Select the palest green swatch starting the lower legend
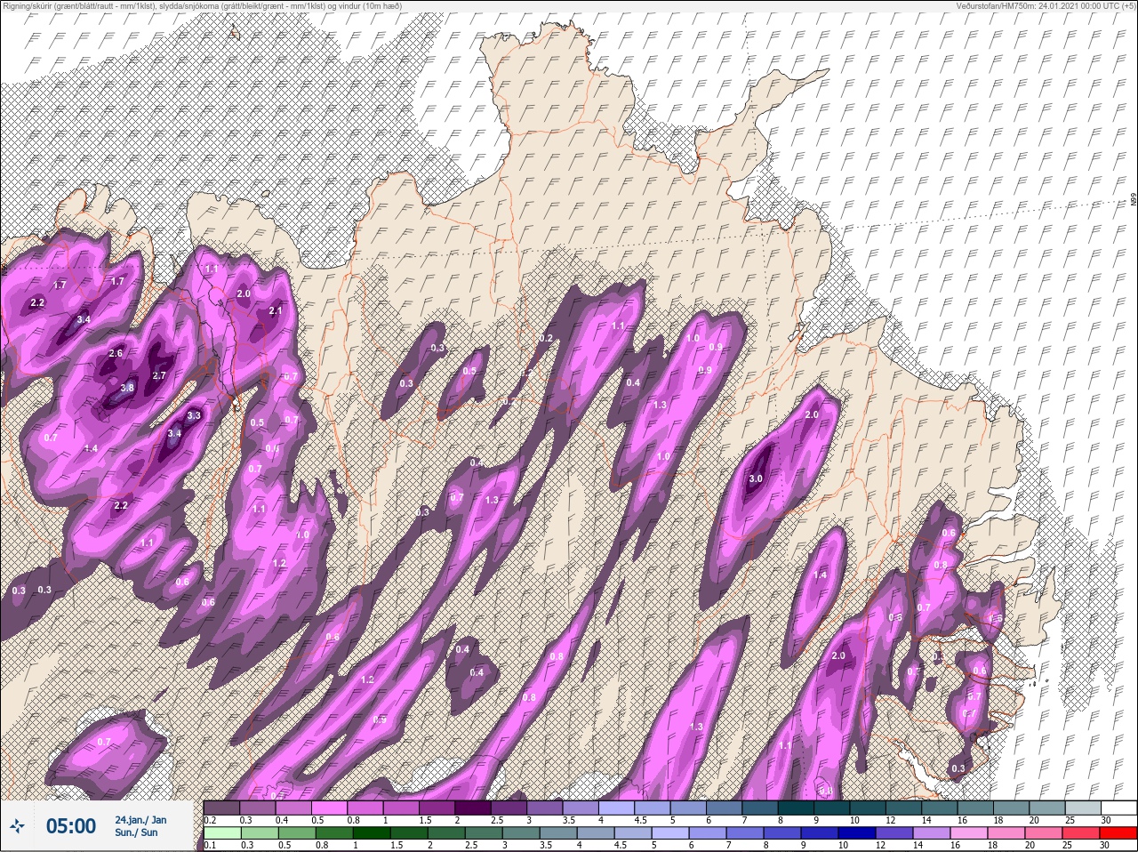This screenshot has height=852, width=1138. tap(221, 833)
